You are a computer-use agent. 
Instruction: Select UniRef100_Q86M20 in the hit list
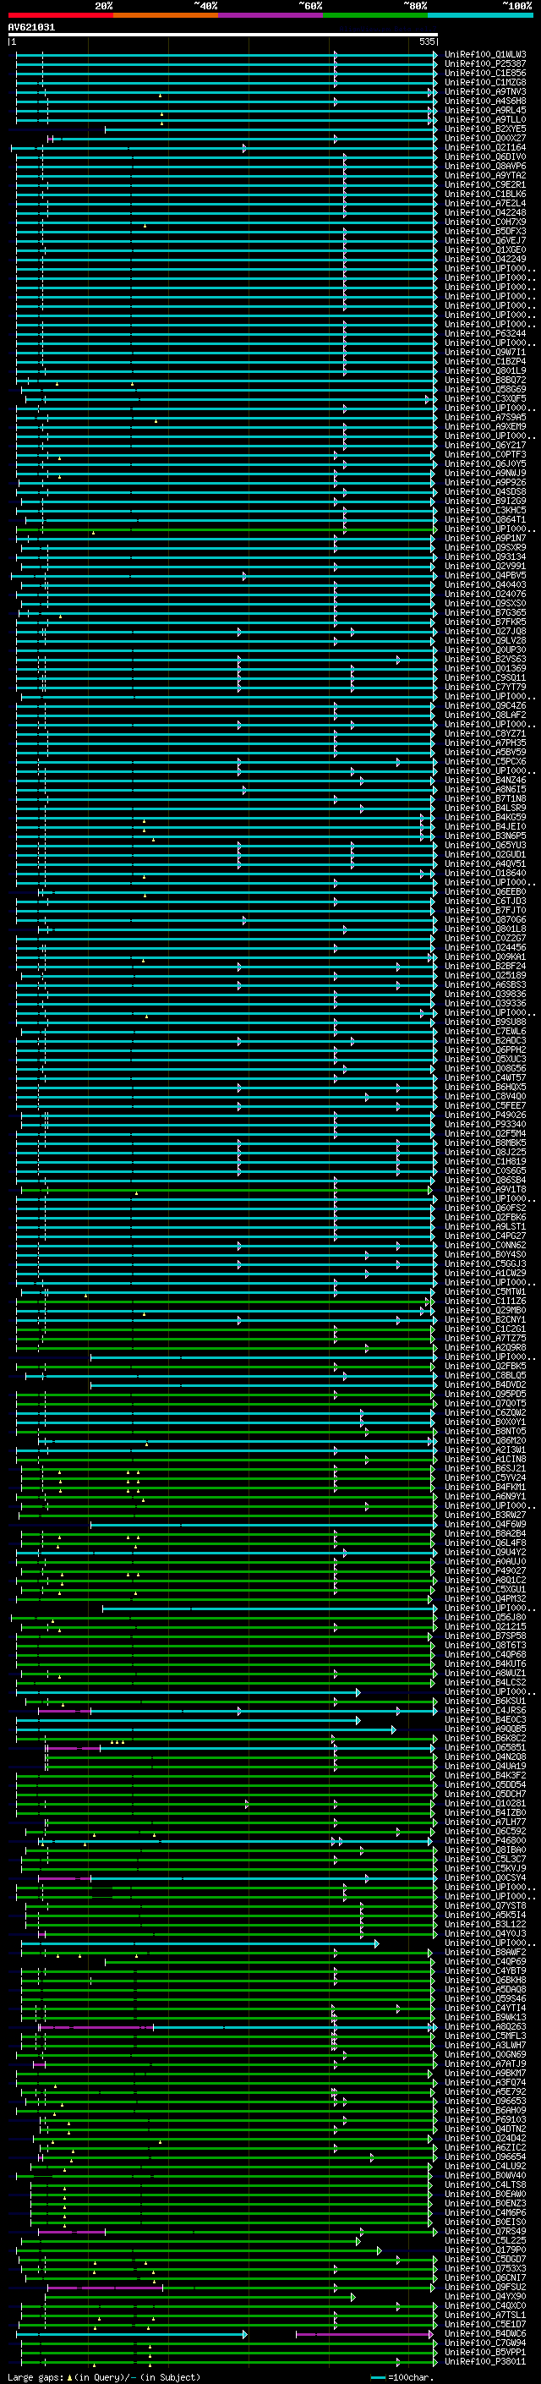[x=485, y=1441]
